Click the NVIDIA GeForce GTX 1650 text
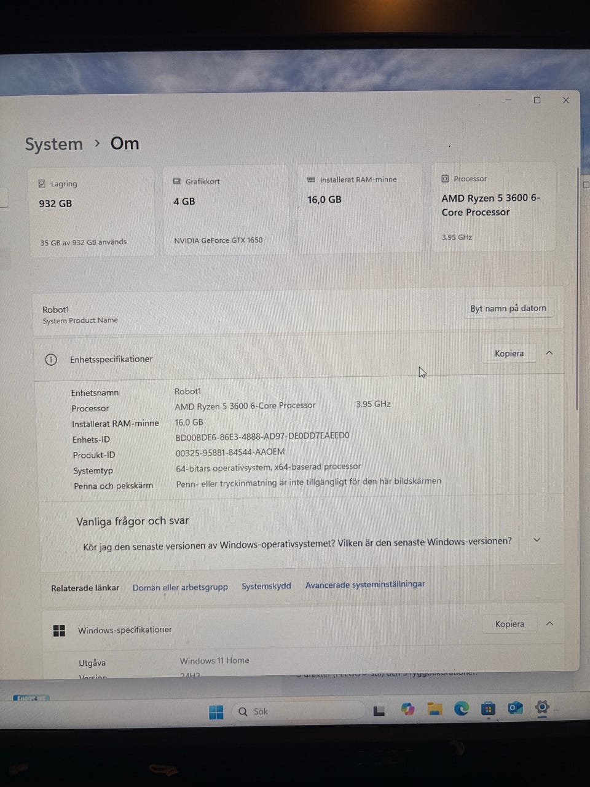 [x=218, y=240]
